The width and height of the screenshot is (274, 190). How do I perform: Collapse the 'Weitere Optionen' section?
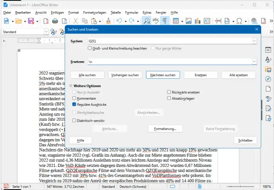pos(71,86)
